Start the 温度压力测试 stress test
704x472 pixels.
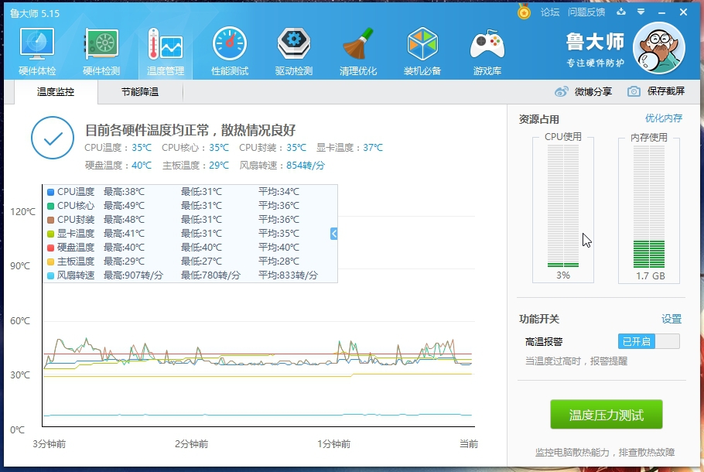[x=607, y=415]
